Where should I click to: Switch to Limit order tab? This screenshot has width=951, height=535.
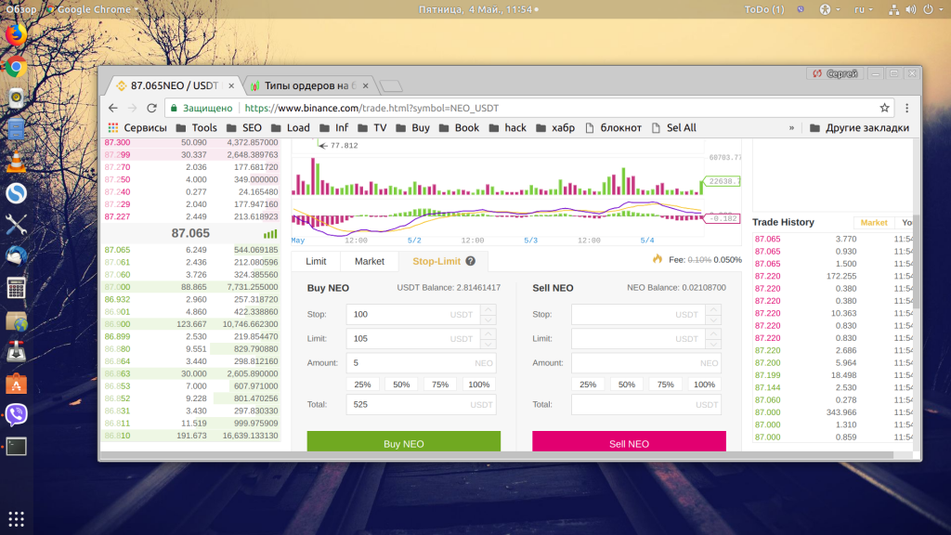tap(316, 261)
